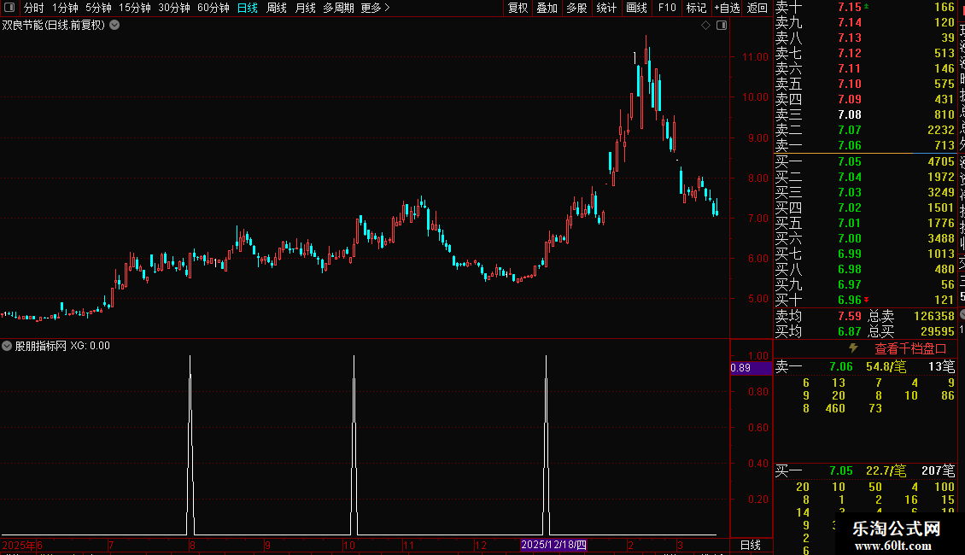Click the 54.8/笔 sell queue value
Image resolution: width=965 pixels, height=555 pixels.
click(x=886, y=367)
